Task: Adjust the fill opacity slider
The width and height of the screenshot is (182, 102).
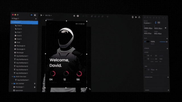Action: tap(164, 42)
